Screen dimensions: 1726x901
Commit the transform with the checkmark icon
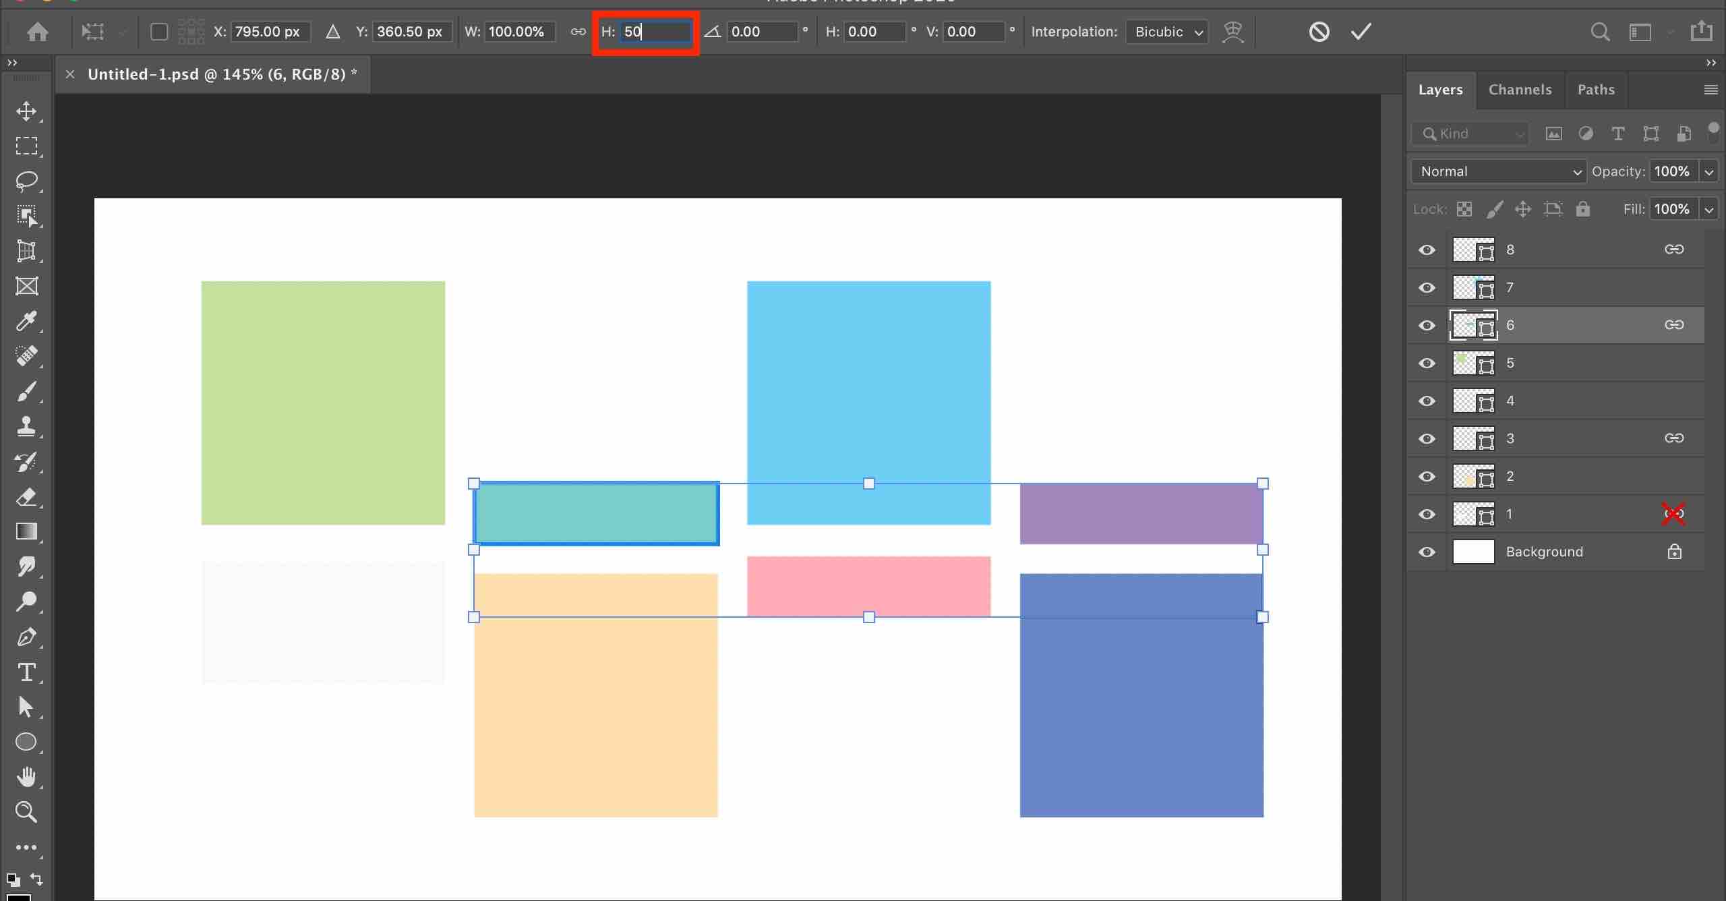[x=1361, y=32]
